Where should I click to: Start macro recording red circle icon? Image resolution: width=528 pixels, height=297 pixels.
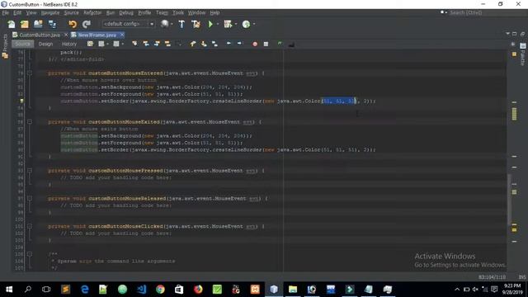coord(255,44)
